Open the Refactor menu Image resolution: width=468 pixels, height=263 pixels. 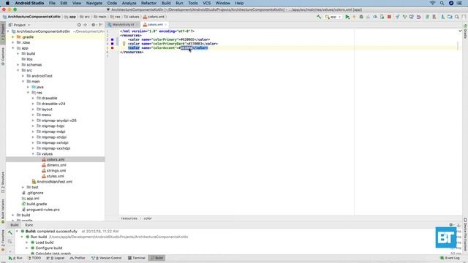[x=148, y=3]
